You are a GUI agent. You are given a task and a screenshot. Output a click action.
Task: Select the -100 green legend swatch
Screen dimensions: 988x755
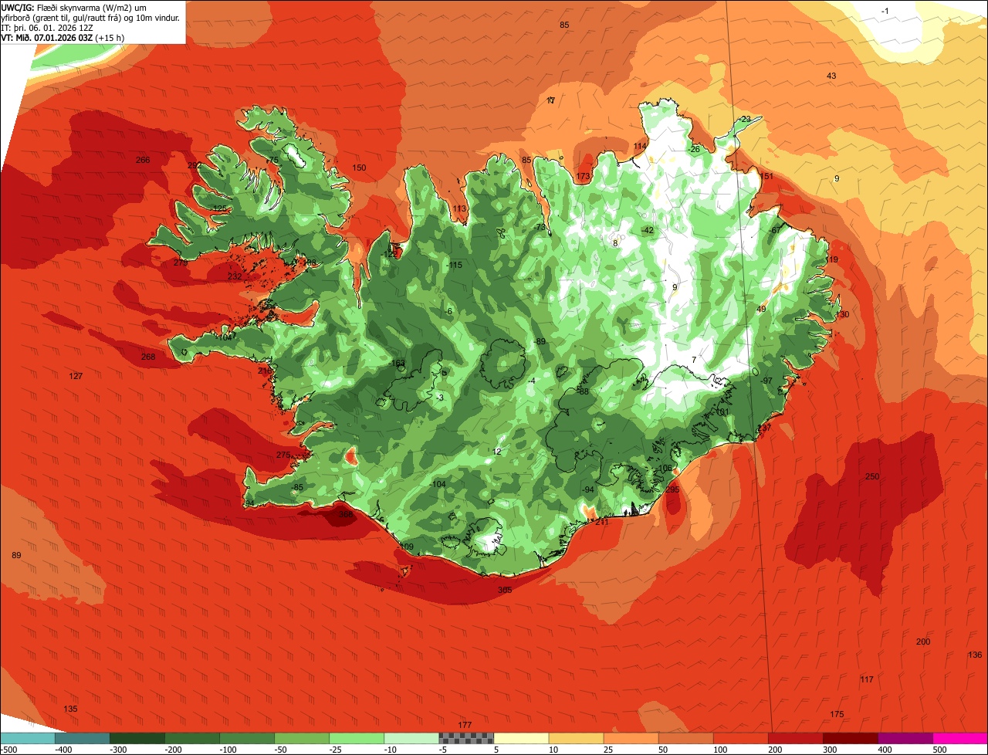pos(247,739)
